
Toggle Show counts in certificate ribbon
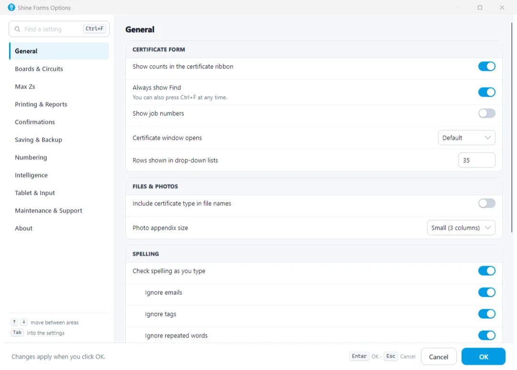[487, 66]
